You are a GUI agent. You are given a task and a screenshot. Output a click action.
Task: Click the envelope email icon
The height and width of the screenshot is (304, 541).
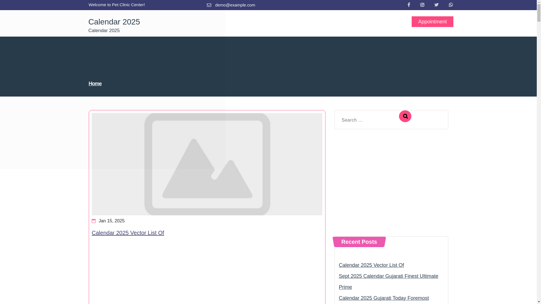(209, 5)
